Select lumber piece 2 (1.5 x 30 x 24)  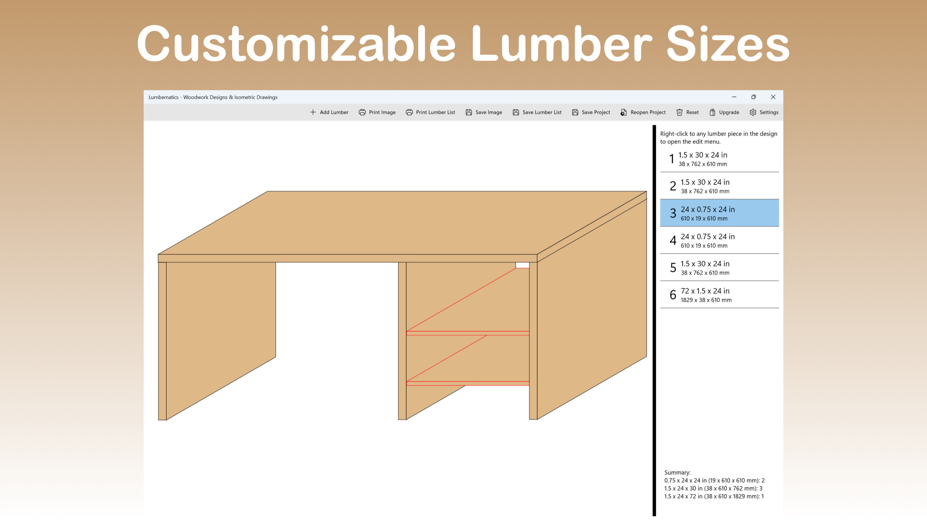tap(719, 186)
